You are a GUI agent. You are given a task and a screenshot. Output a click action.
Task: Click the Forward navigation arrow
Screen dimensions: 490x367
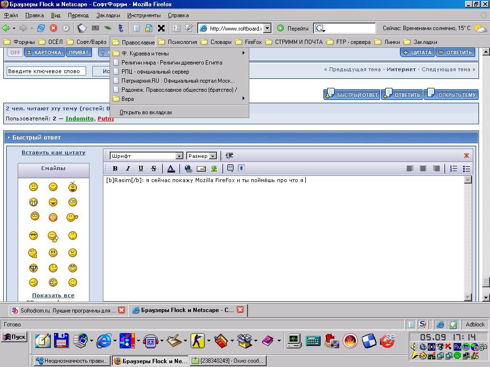23,28
